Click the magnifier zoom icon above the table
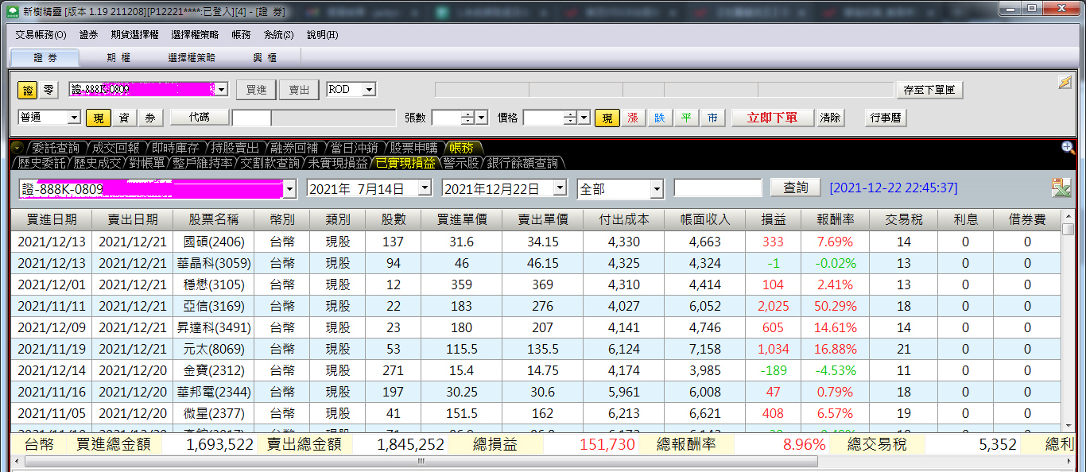Screen dimensions: 1086x472 click(1068, 147)
